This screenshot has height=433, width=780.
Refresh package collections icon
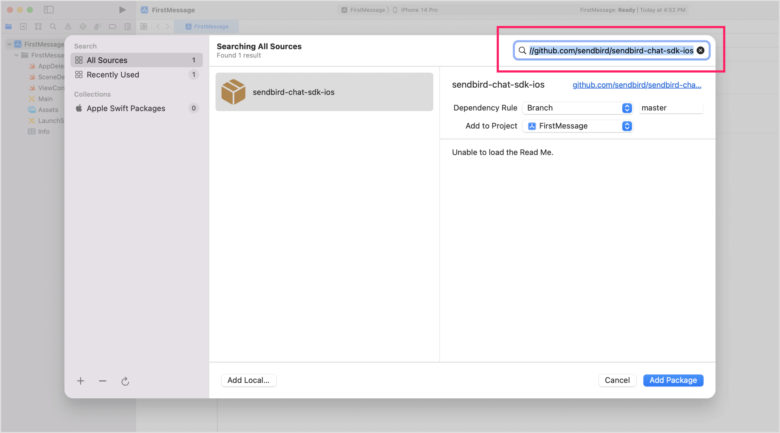click(x=125, y=381)
